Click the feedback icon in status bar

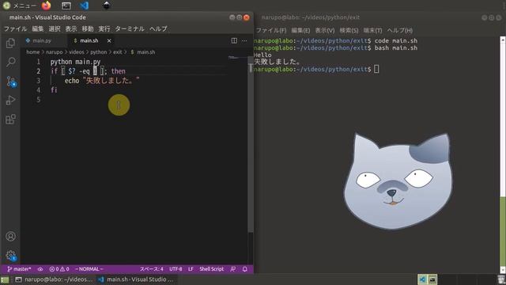pyautogui.click(x=233, y=269)
